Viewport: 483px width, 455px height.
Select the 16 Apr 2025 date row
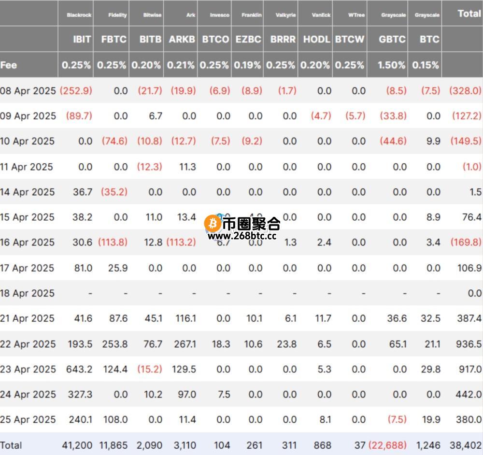tap(28, 243)
